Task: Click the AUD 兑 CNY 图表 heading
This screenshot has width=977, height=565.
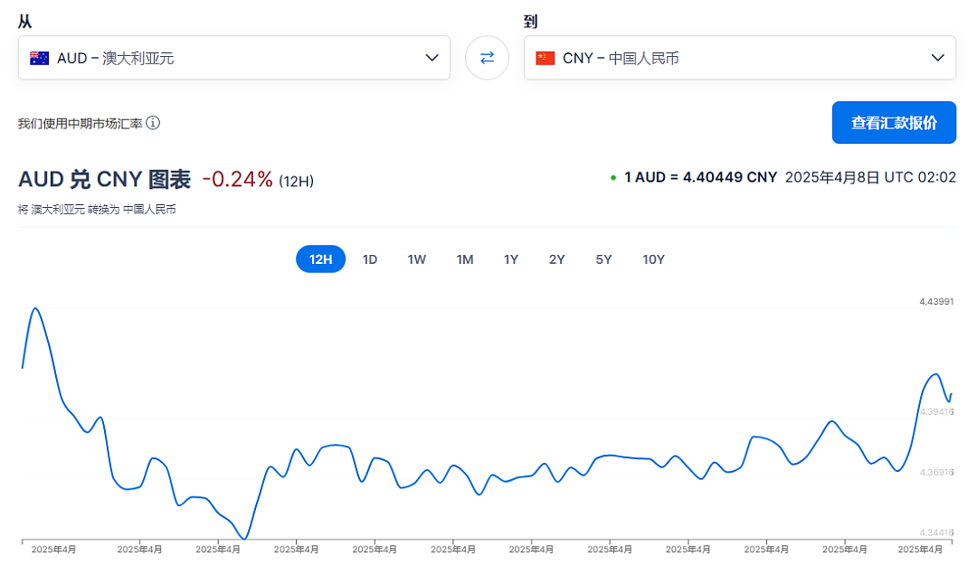Action: [104, 179]
